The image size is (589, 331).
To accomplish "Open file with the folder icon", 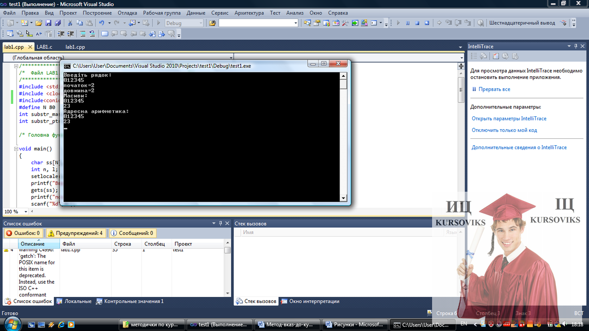I will [x=39, y=23].
